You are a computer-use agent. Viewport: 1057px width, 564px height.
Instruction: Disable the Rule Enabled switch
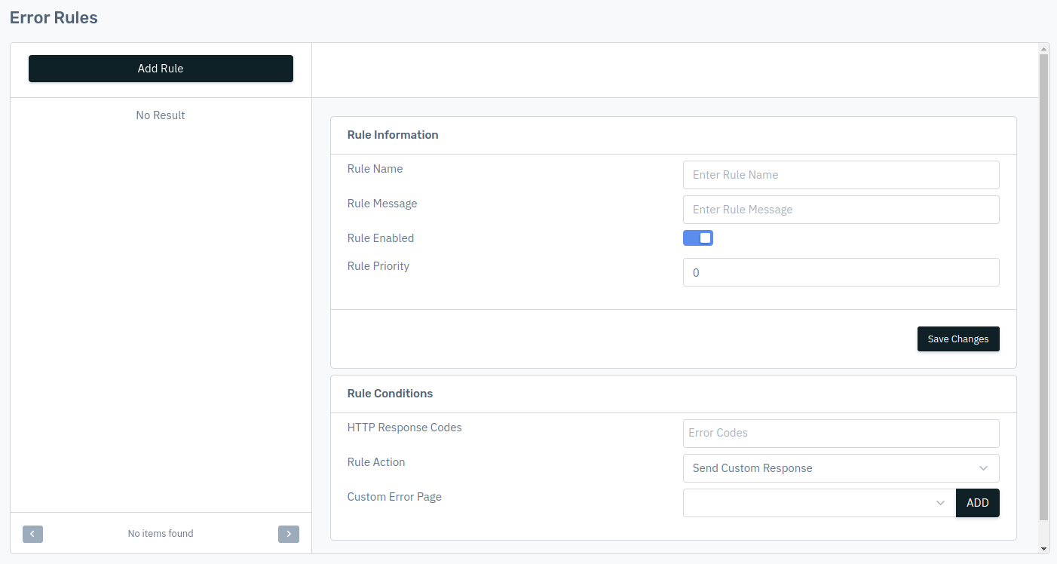tap(698, 238)
